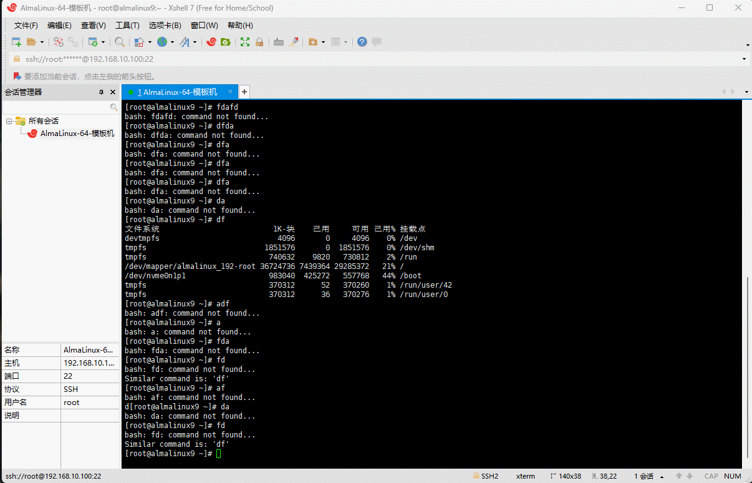
Task: Toggle full screen with green arrows icon
Action: [245, 42]
